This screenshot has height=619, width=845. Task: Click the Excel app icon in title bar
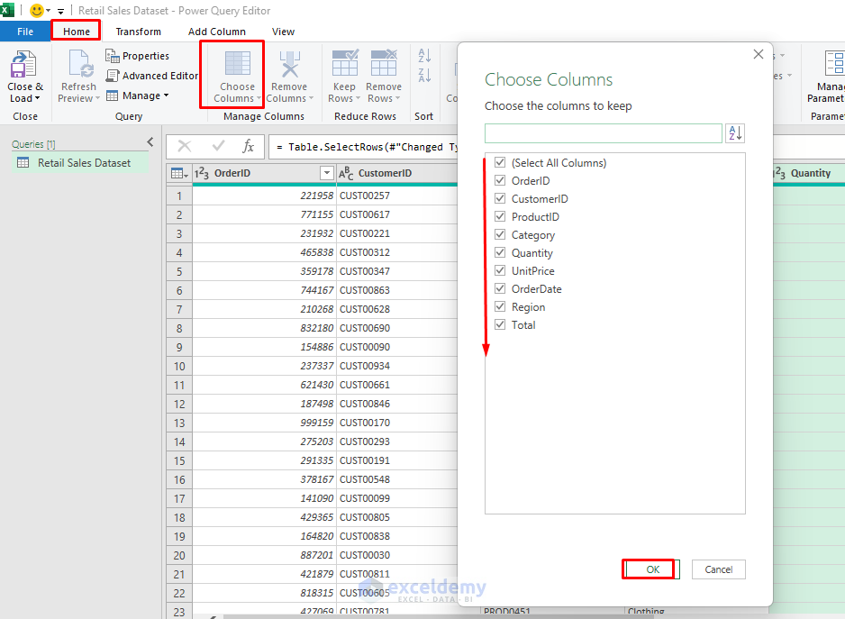pyautogui.click(x=7, y=10)
